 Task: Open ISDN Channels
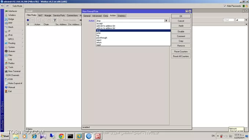tap(12, 75)
